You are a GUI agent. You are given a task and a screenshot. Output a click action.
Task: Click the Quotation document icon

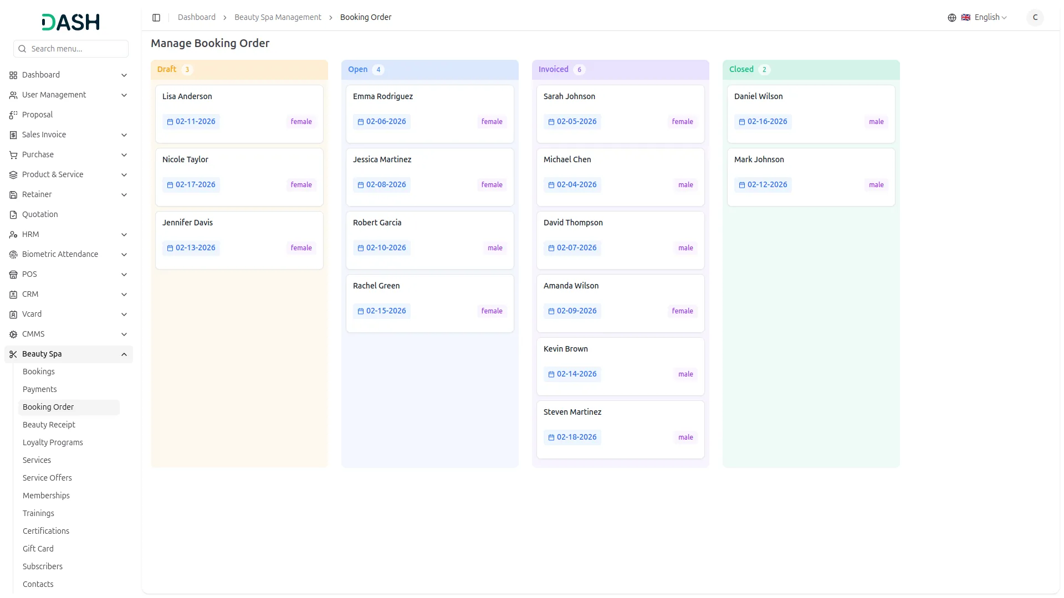[x=13, y=215]
